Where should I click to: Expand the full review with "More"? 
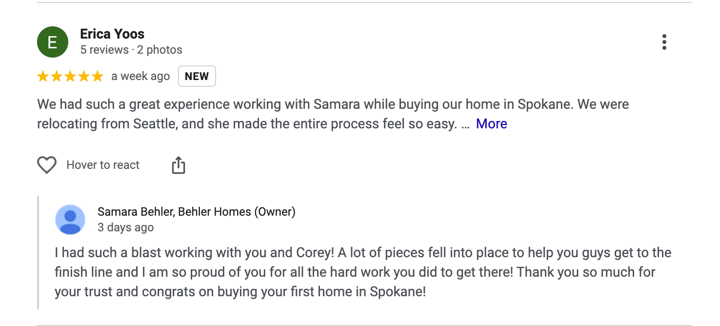pyautogui.click(x=491, y=124)
